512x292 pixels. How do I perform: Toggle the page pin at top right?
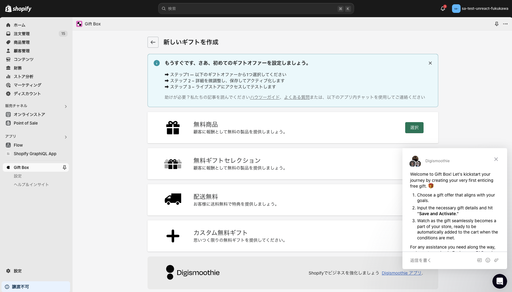[496, 24]
